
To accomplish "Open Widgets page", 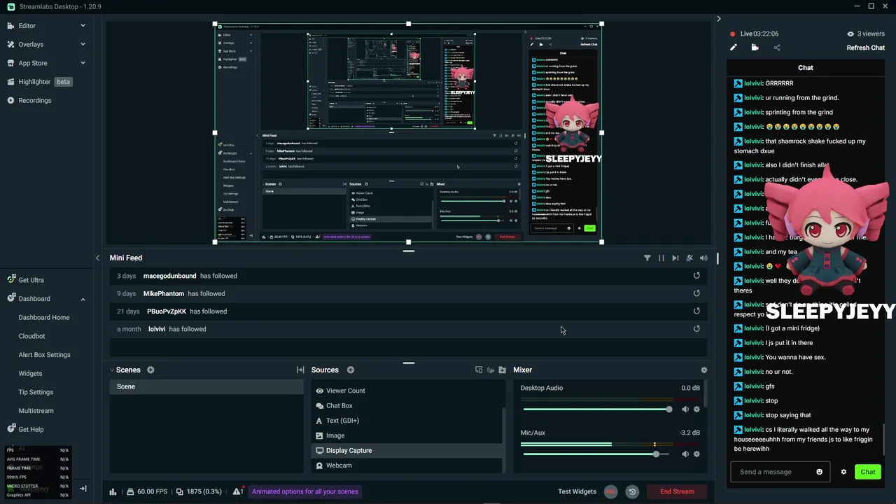I will tap(30, 374).
